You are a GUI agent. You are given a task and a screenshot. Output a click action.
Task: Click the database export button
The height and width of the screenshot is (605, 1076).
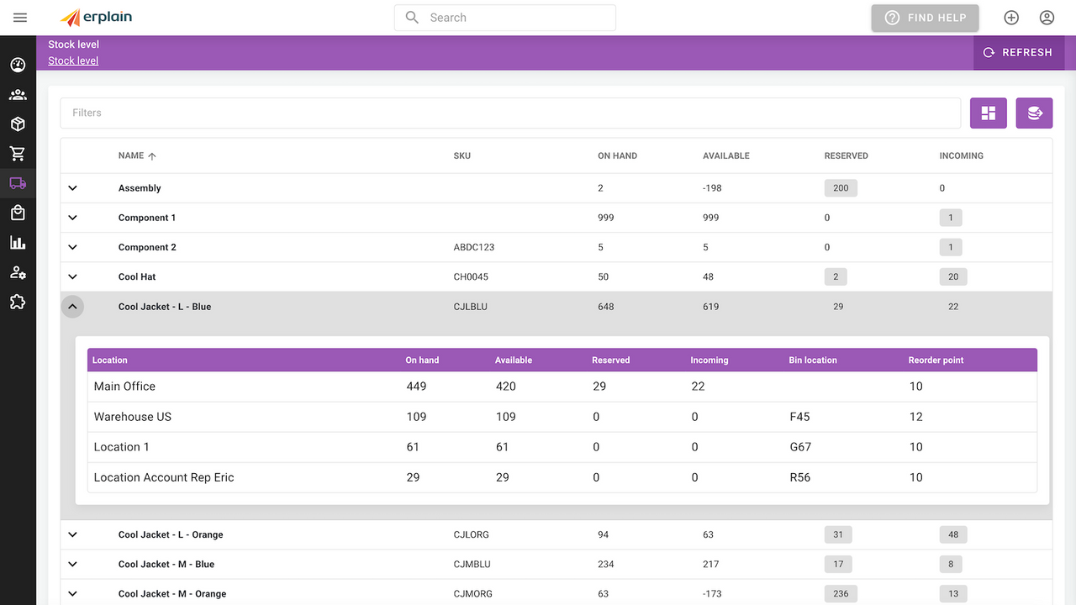pyautogui.click(x=1034, y=113)
